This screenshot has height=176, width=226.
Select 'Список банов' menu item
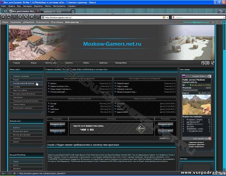tap(26, 104)
